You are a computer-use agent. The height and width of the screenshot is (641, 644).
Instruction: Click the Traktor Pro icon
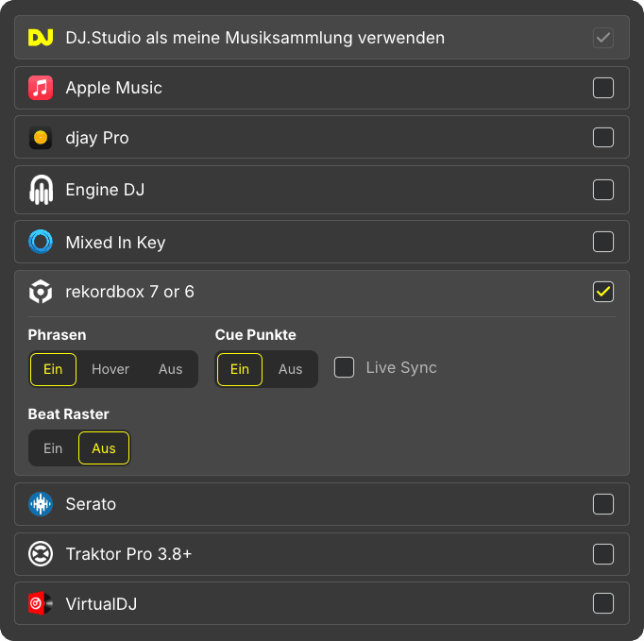coord(41,554)
